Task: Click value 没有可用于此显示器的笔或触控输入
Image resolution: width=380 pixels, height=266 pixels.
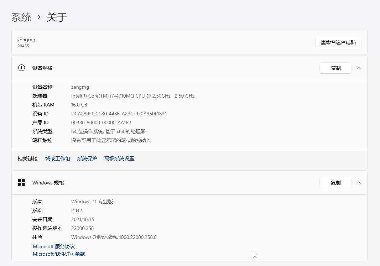Action: click(x=111, y=141)
